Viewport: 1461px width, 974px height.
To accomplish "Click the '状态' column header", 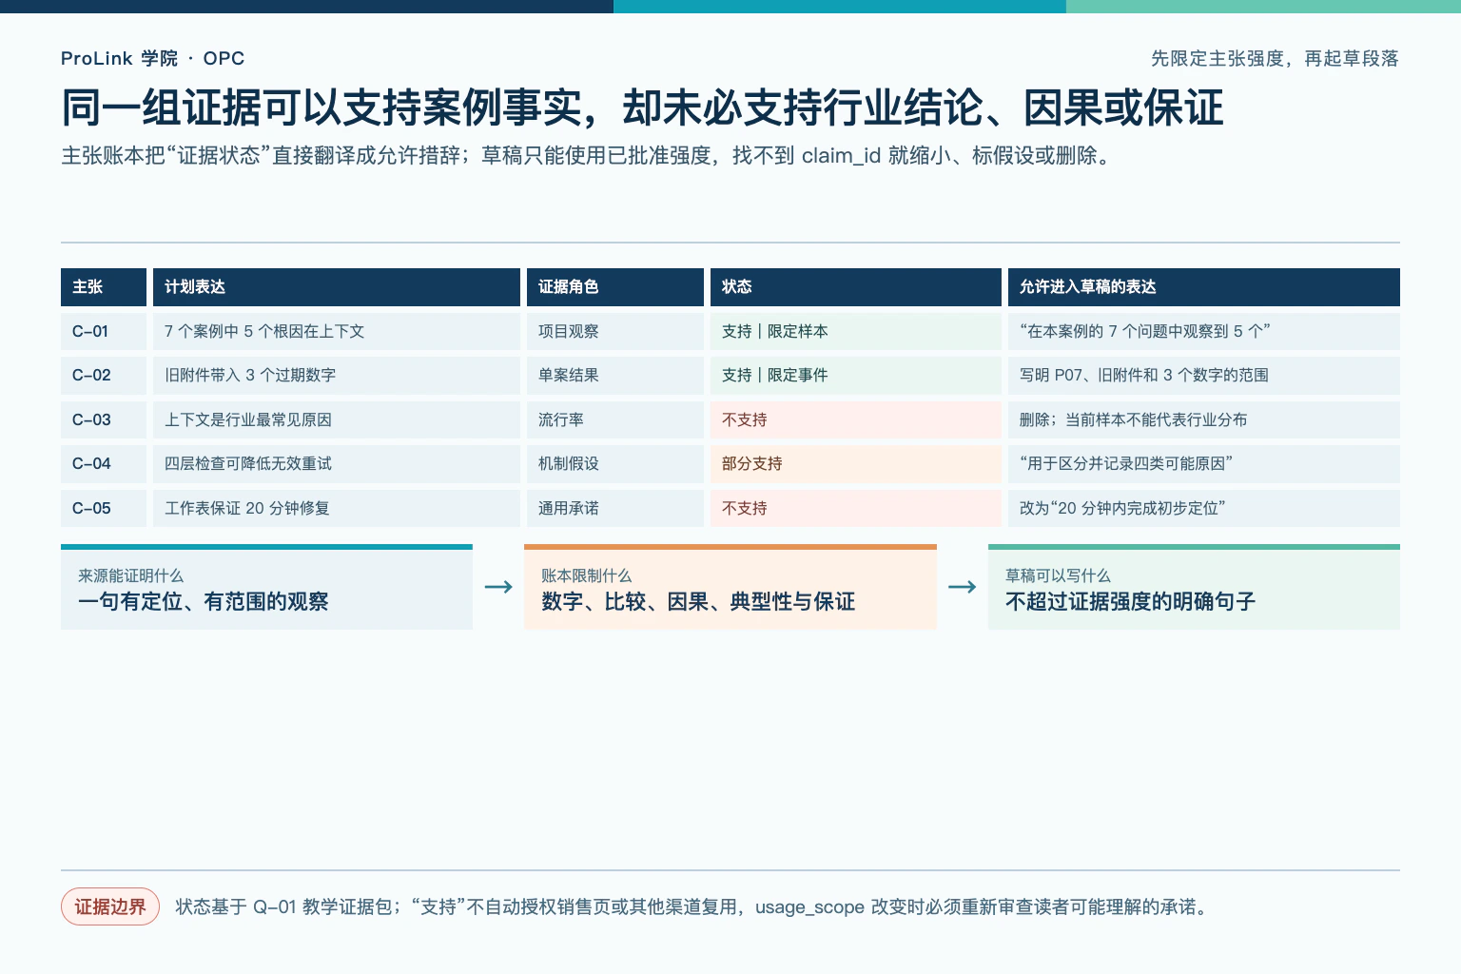I will click(856, 286).
